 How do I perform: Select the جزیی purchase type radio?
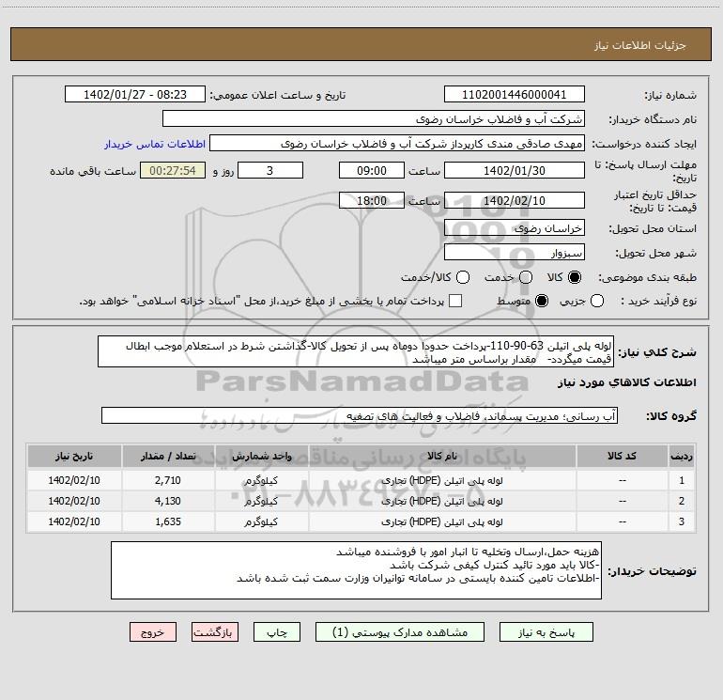tap(597, 301)
